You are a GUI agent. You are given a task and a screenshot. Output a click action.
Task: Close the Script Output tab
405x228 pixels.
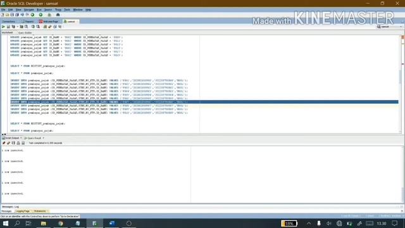coord(21,138)
